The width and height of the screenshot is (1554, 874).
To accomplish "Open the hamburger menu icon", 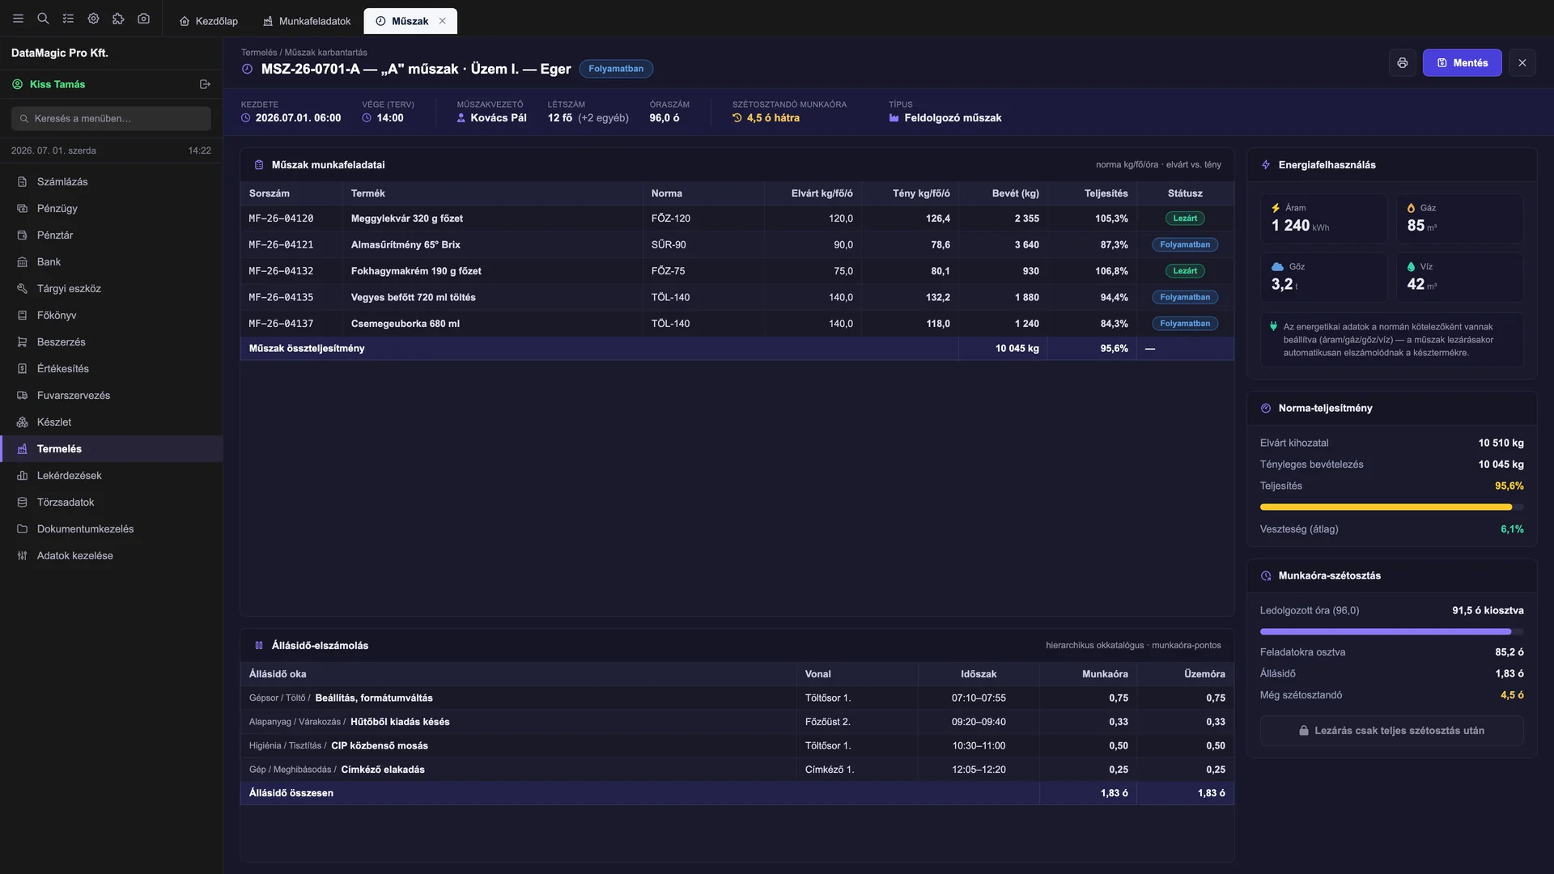I will 18,19.
